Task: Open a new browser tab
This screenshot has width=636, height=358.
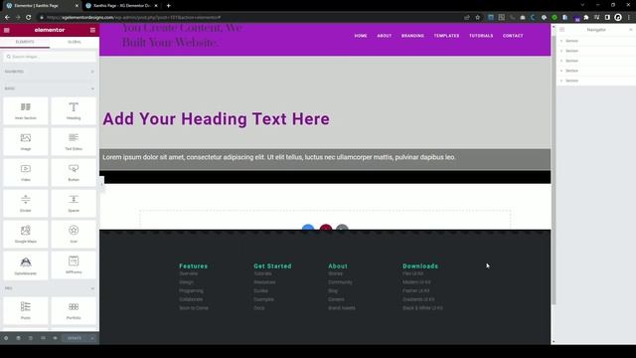Action: [x=168, y=6]
